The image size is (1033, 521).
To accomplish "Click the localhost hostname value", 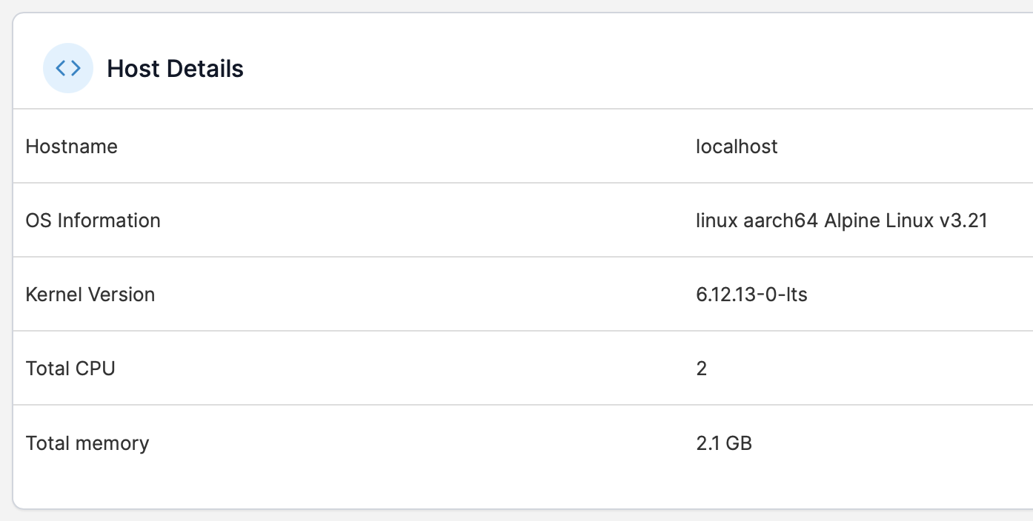I will (x=737, y=147).
